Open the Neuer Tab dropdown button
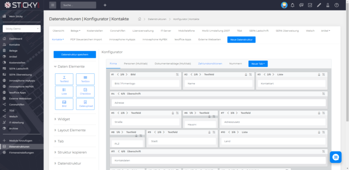The height and width of the screenshot is (170, 349). (x=258, y=64)
